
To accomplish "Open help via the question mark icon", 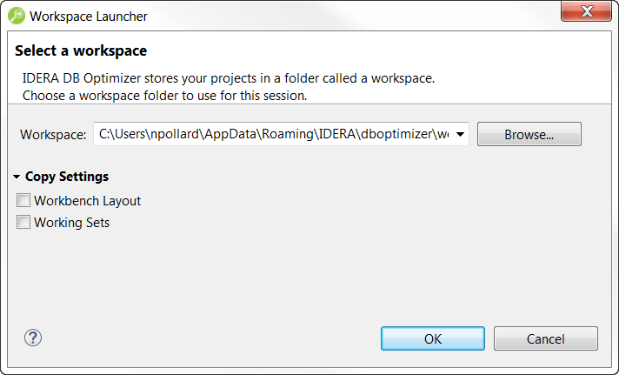I will tap(33, 338).
